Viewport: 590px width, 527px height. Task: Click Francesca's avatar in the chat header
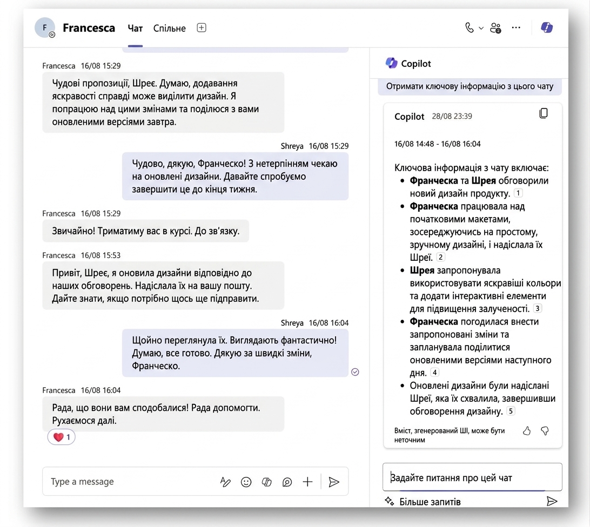pos(45,28)
